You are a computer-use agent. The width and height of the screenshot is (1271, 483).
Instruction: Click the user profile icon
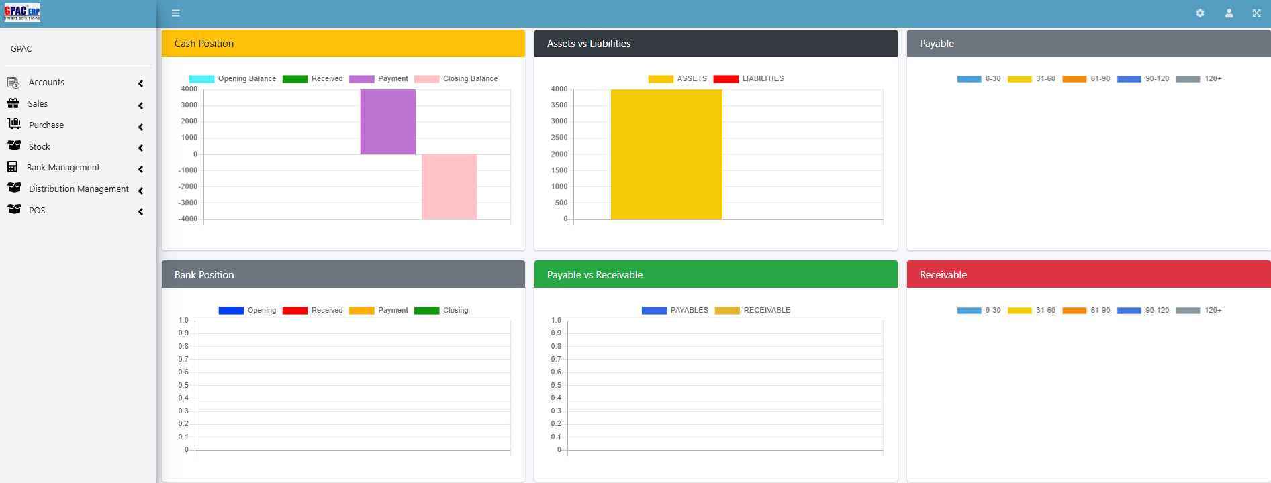[x=1229, y=13]
